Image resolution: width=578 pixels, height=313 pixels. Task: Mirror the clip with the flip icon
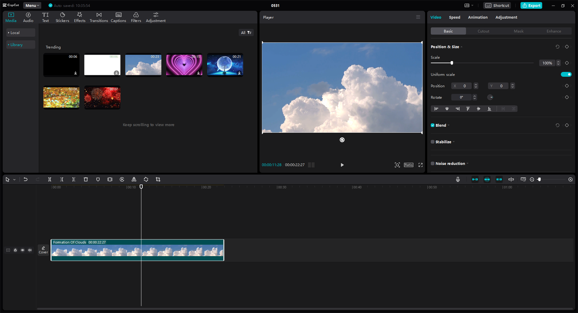point(134,179)
